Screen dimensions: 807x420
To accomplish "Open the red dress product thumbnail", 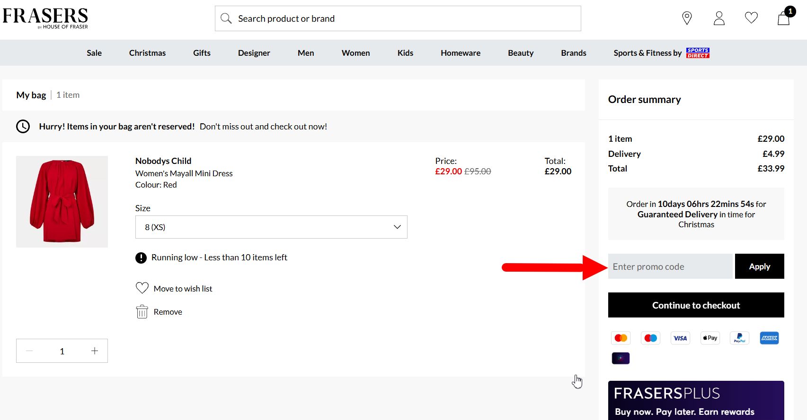I will tap(62, 202).
